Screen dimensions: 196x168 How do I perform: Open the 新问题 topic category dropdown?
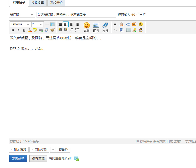pos(22,15)
